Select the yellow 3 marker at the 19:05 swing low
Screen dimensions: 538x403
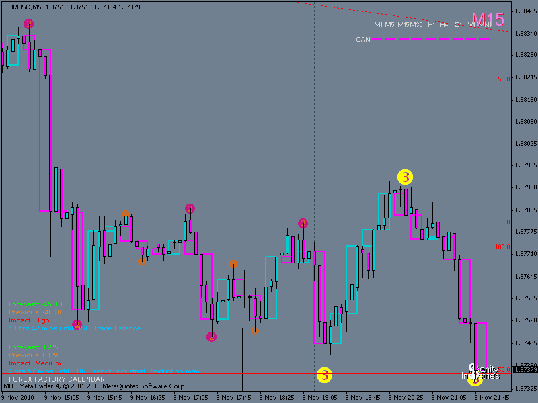(325, 375)
